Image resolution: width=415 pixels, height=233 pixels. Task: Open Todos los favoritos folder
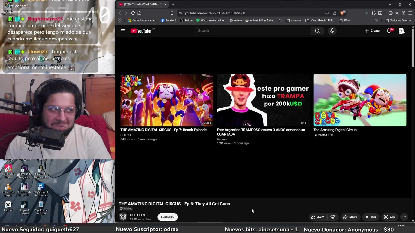click(398, 20)
